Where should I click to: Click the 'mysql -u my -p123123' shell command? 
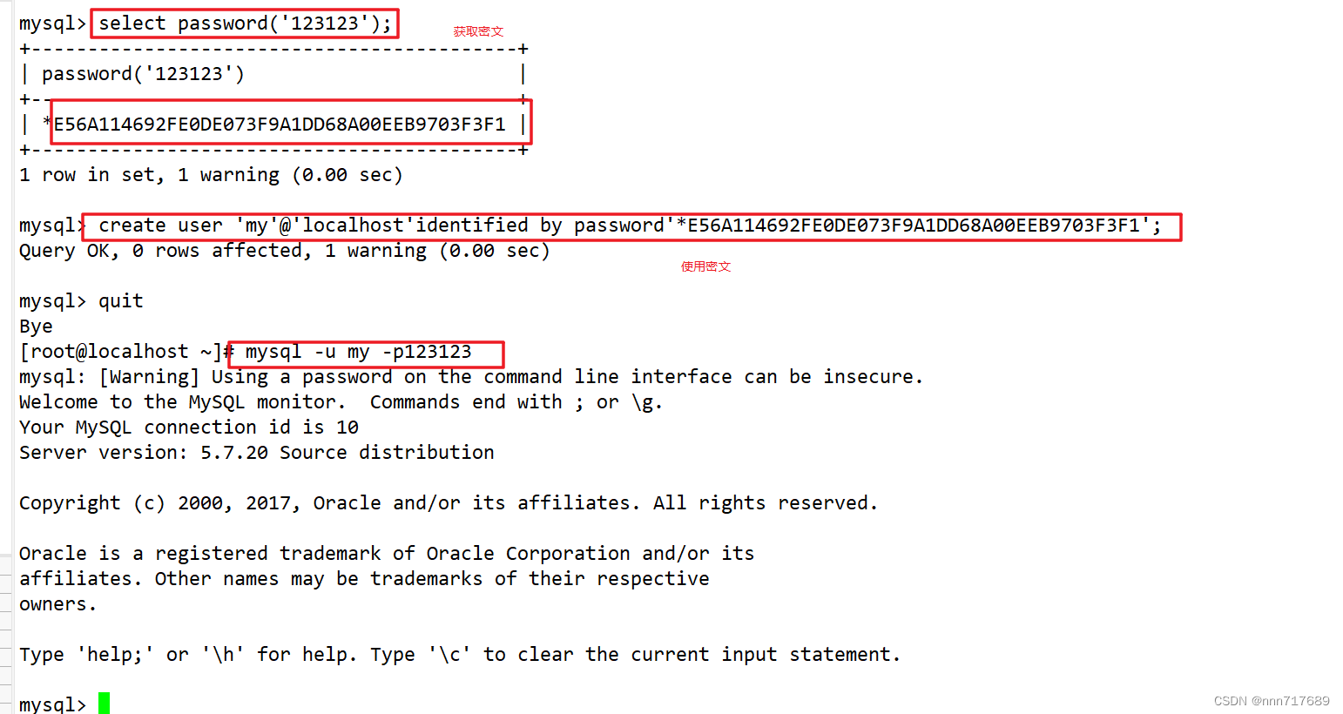click(359, 352)
